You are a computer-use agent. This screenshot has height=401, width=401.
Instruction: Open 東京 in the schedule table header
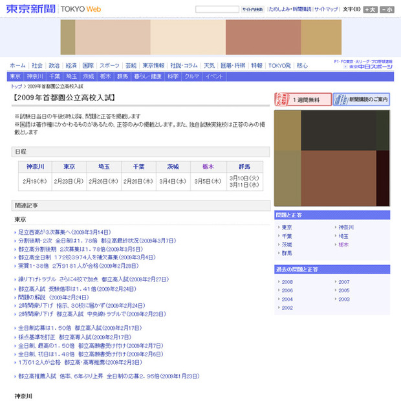click(x=69, y=167)
